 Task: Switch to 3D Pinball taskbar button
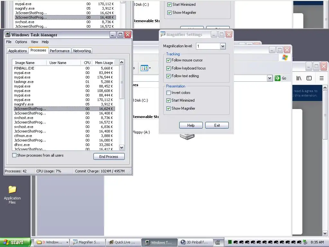pyautogui.click(x=195, y=242)
